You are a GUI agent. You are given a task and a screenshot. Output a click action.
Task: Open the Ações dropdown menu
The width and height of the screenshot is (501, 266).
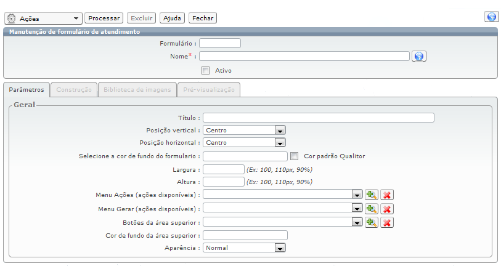point(44,18)
